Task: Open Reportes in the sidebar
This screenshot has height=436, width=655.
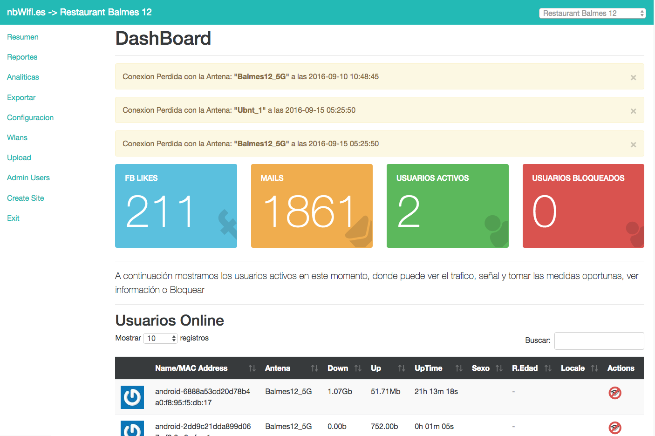Action: coord(22,57)
